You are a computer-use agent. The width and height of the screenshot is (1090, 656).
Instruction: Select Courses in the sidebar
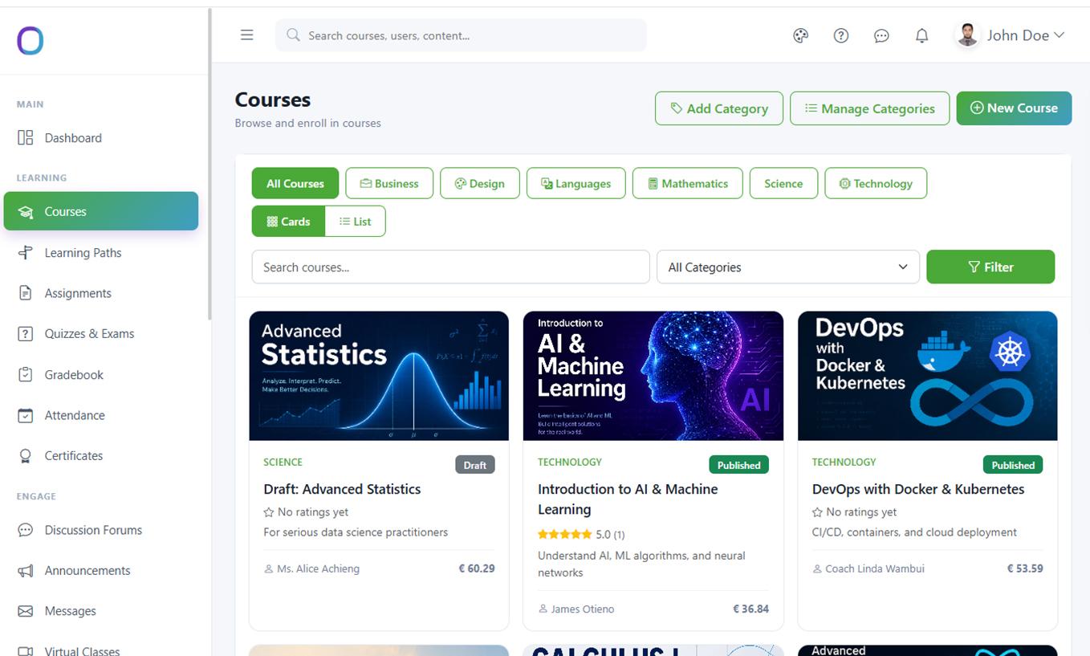(101, 211)
